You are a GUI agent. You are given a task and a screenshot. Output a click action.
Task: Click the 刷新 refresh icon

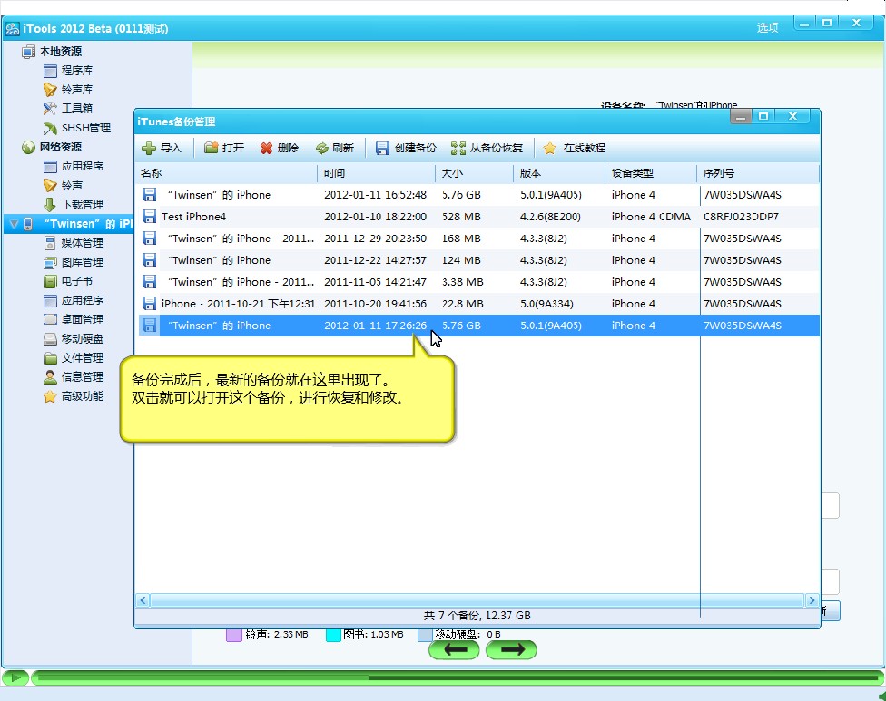tap(322, 149)
